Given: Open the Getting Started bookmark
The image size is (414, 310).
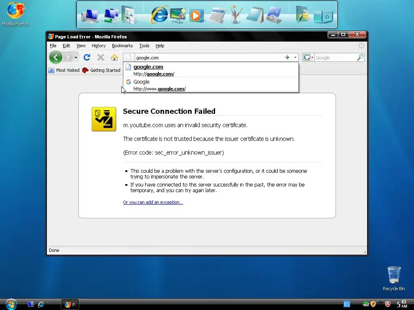Looking at the screenshot, I should 101,70.
